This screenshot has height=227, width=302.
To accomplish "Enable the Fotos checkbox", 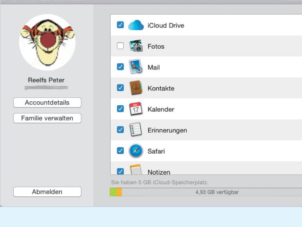I will (120, 46).
